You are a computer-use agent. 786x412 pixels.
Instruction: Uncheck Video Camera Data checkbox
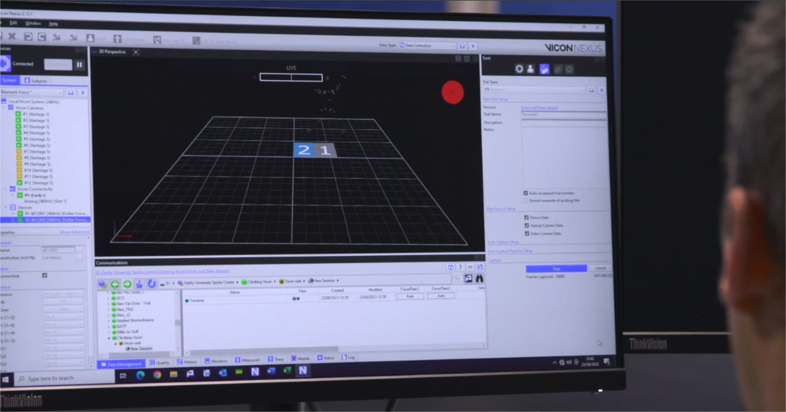coord(527,233)
